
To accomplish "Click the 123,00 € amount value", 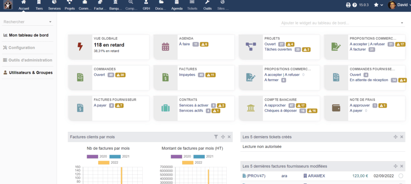I will coord(360,176).
